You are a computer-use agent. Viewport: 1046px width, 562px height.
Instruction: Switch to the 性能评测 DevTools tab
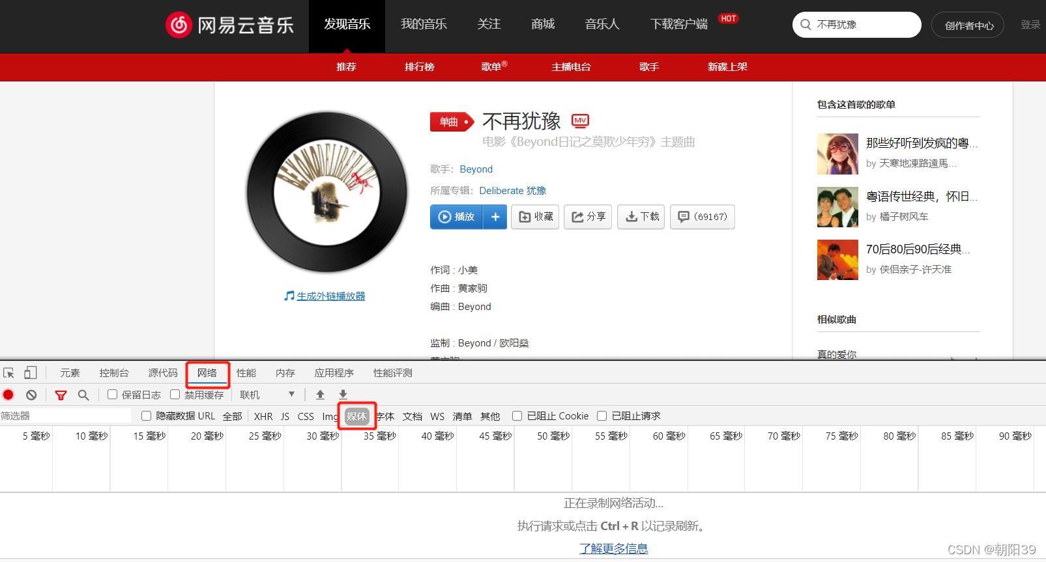(393, 373)
